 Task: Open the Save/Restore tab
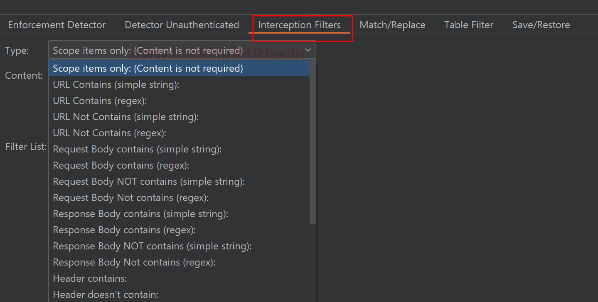[541, 25]
